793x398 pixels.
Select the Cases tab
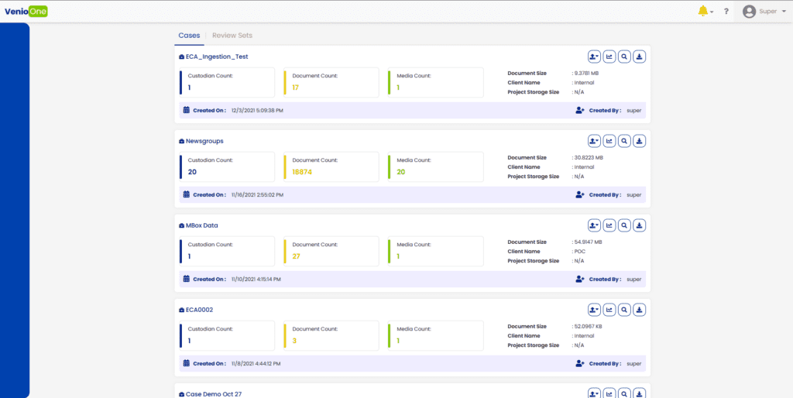click(x=189, y=36)
